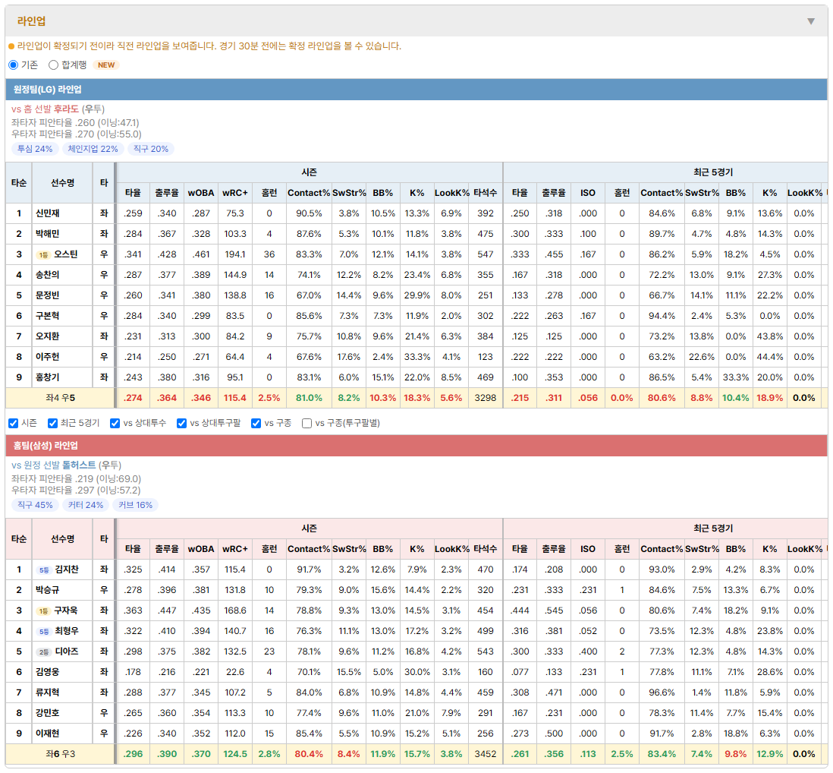This screenshot has width=833, height=773.
Task: Toggle the 최근 5경기 checkbox
Action: (x=52, y=423)
